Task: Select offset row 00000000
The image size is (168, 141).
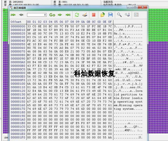Action: point(18,26)
